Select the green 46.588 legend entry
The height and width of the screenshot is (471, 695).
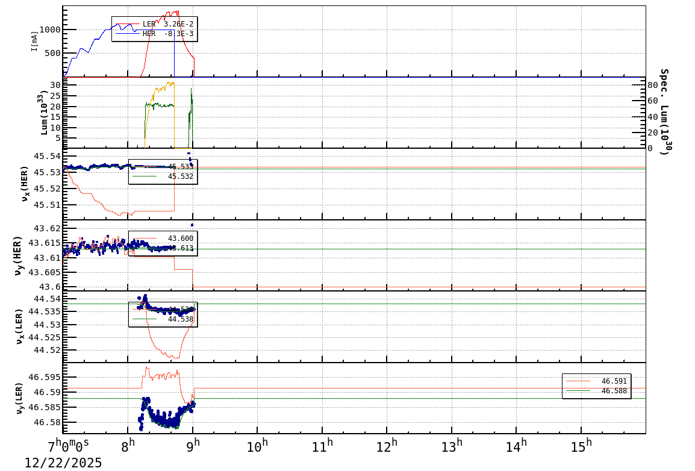click(x=613, y=390)
